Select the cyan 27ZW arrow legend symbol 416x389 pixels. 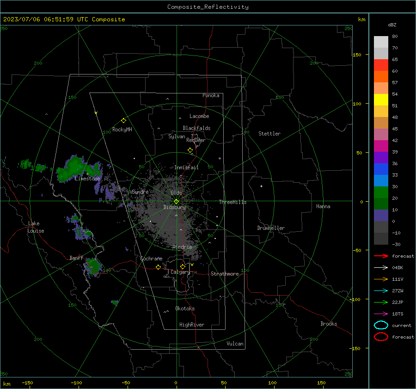(x=381, y=291)
